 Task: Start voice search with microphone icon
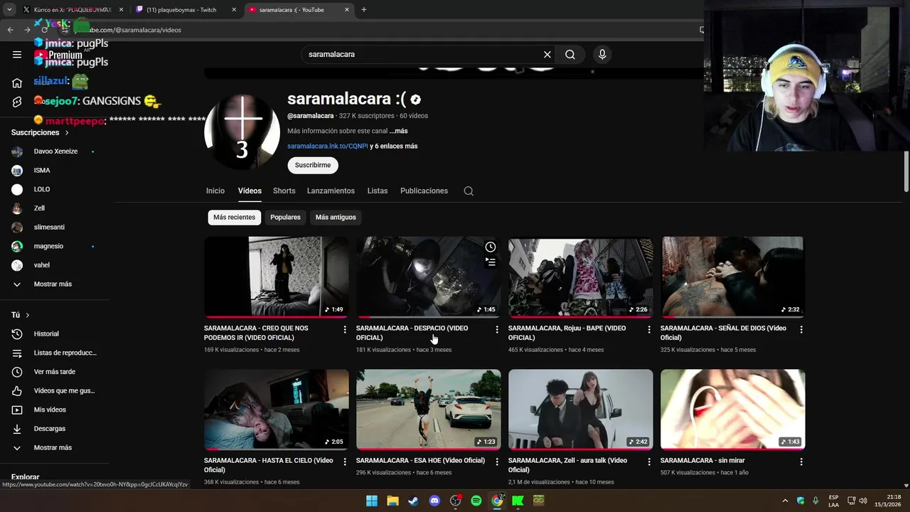pos(602,54)
